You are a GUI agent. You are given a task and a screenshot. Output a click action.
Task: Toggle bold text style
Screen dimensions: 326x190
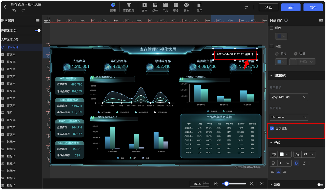click(x=296, y=163)
